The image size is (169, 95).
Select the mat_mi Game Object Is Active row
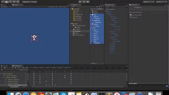(x=14, y=85)
